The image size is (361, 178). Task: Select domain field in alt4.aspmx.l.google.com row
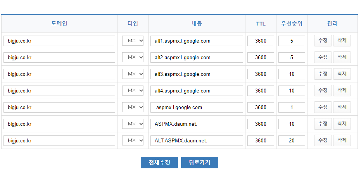(59, 91)
